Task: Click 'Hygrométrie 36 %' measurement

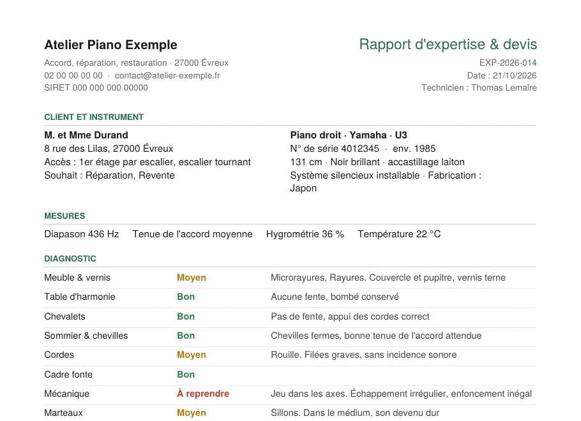Action: point(305,234)
